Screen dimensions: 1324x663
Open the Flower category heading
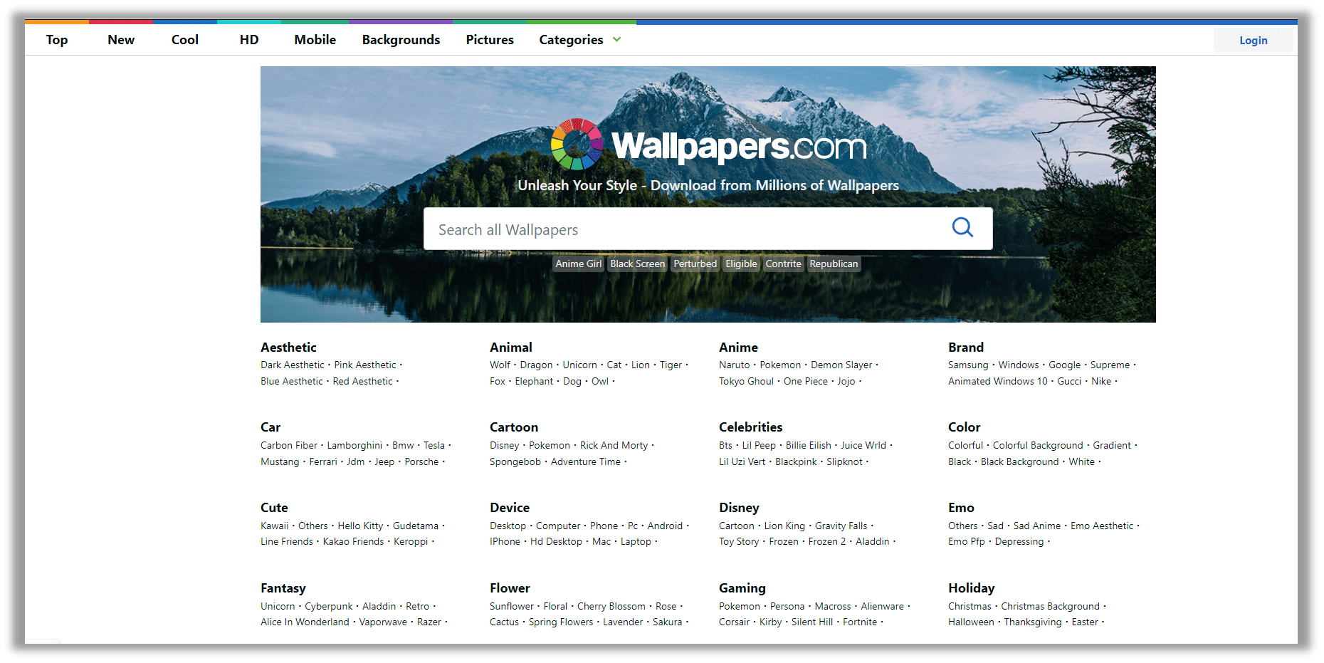coord(510,588)
